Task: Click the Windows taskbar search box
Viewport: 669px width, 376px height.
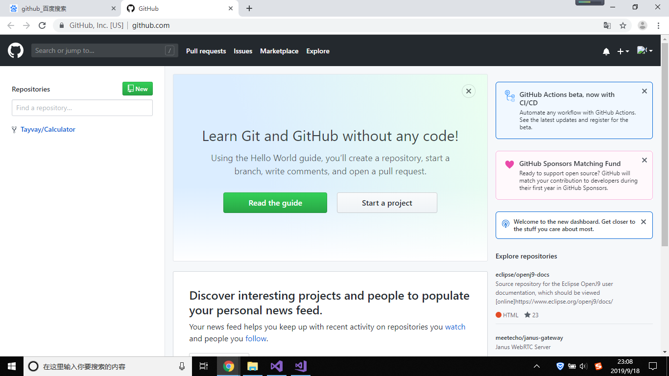Action: click(107, 366)
